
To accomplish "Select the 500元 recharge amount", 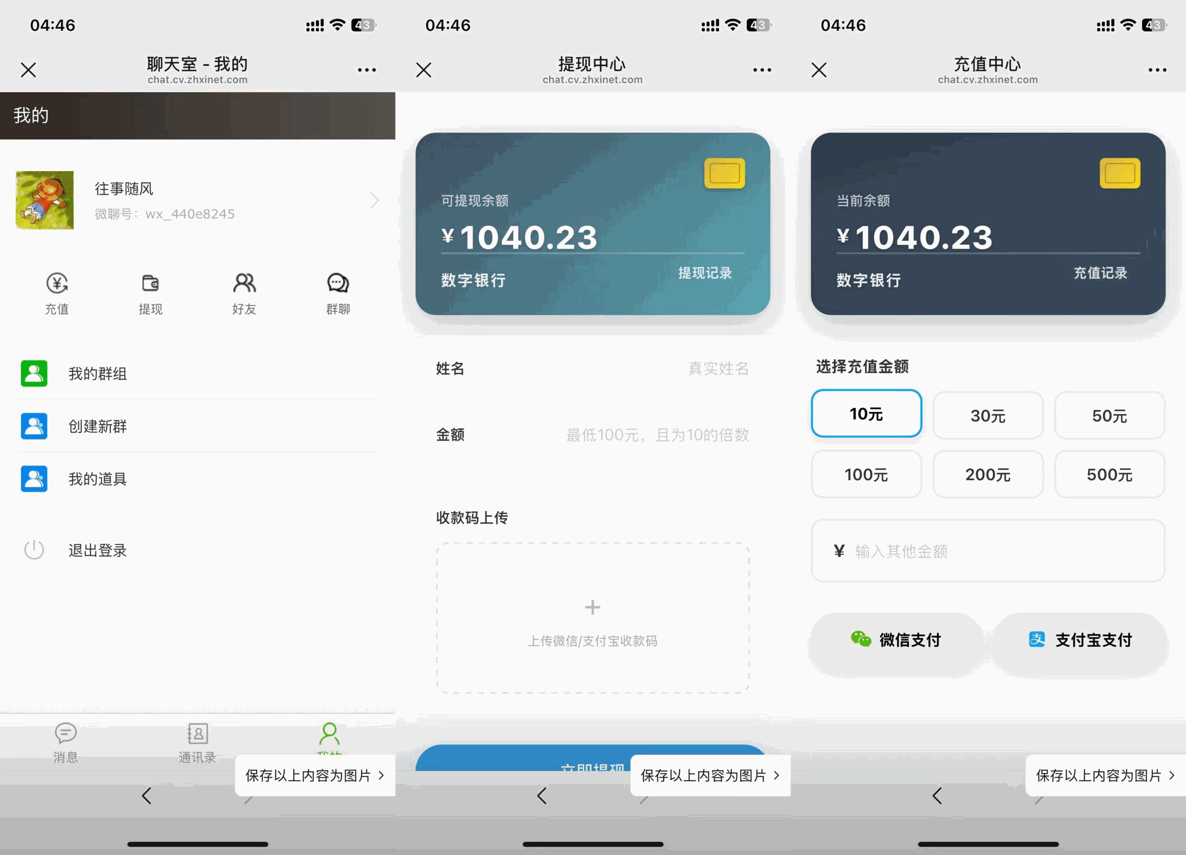I will [x=1110, y=474].
